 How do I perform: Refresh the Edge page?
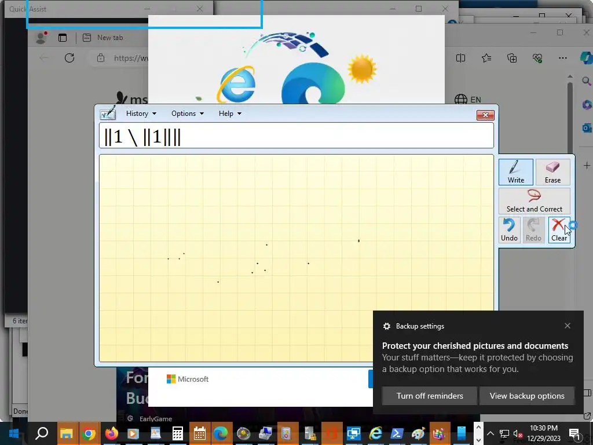(x=69, y=58)
